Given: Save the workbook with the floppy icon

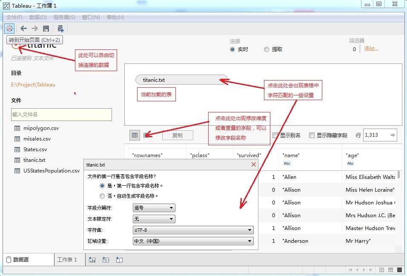Looking at the screenshot, I should point(46,29).
